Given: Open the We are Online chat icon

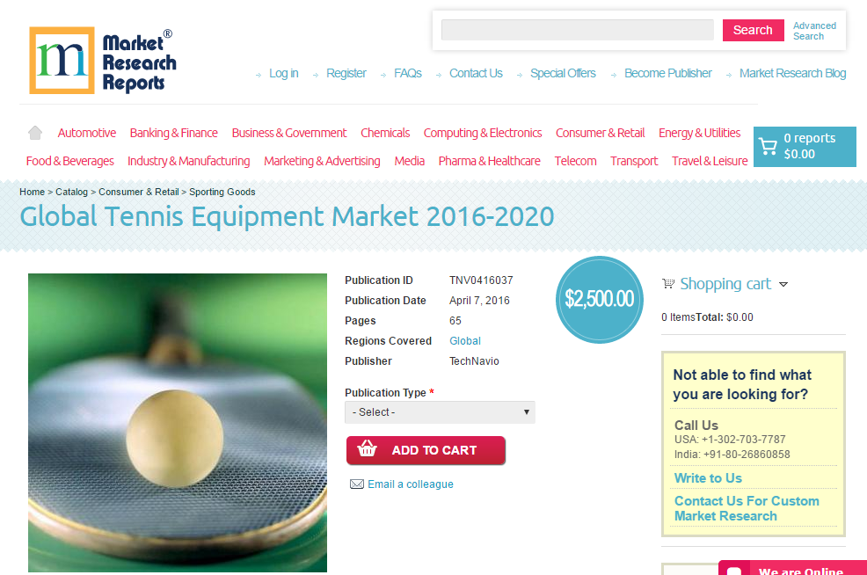Looking at the screenshot, I should (734, 570).
